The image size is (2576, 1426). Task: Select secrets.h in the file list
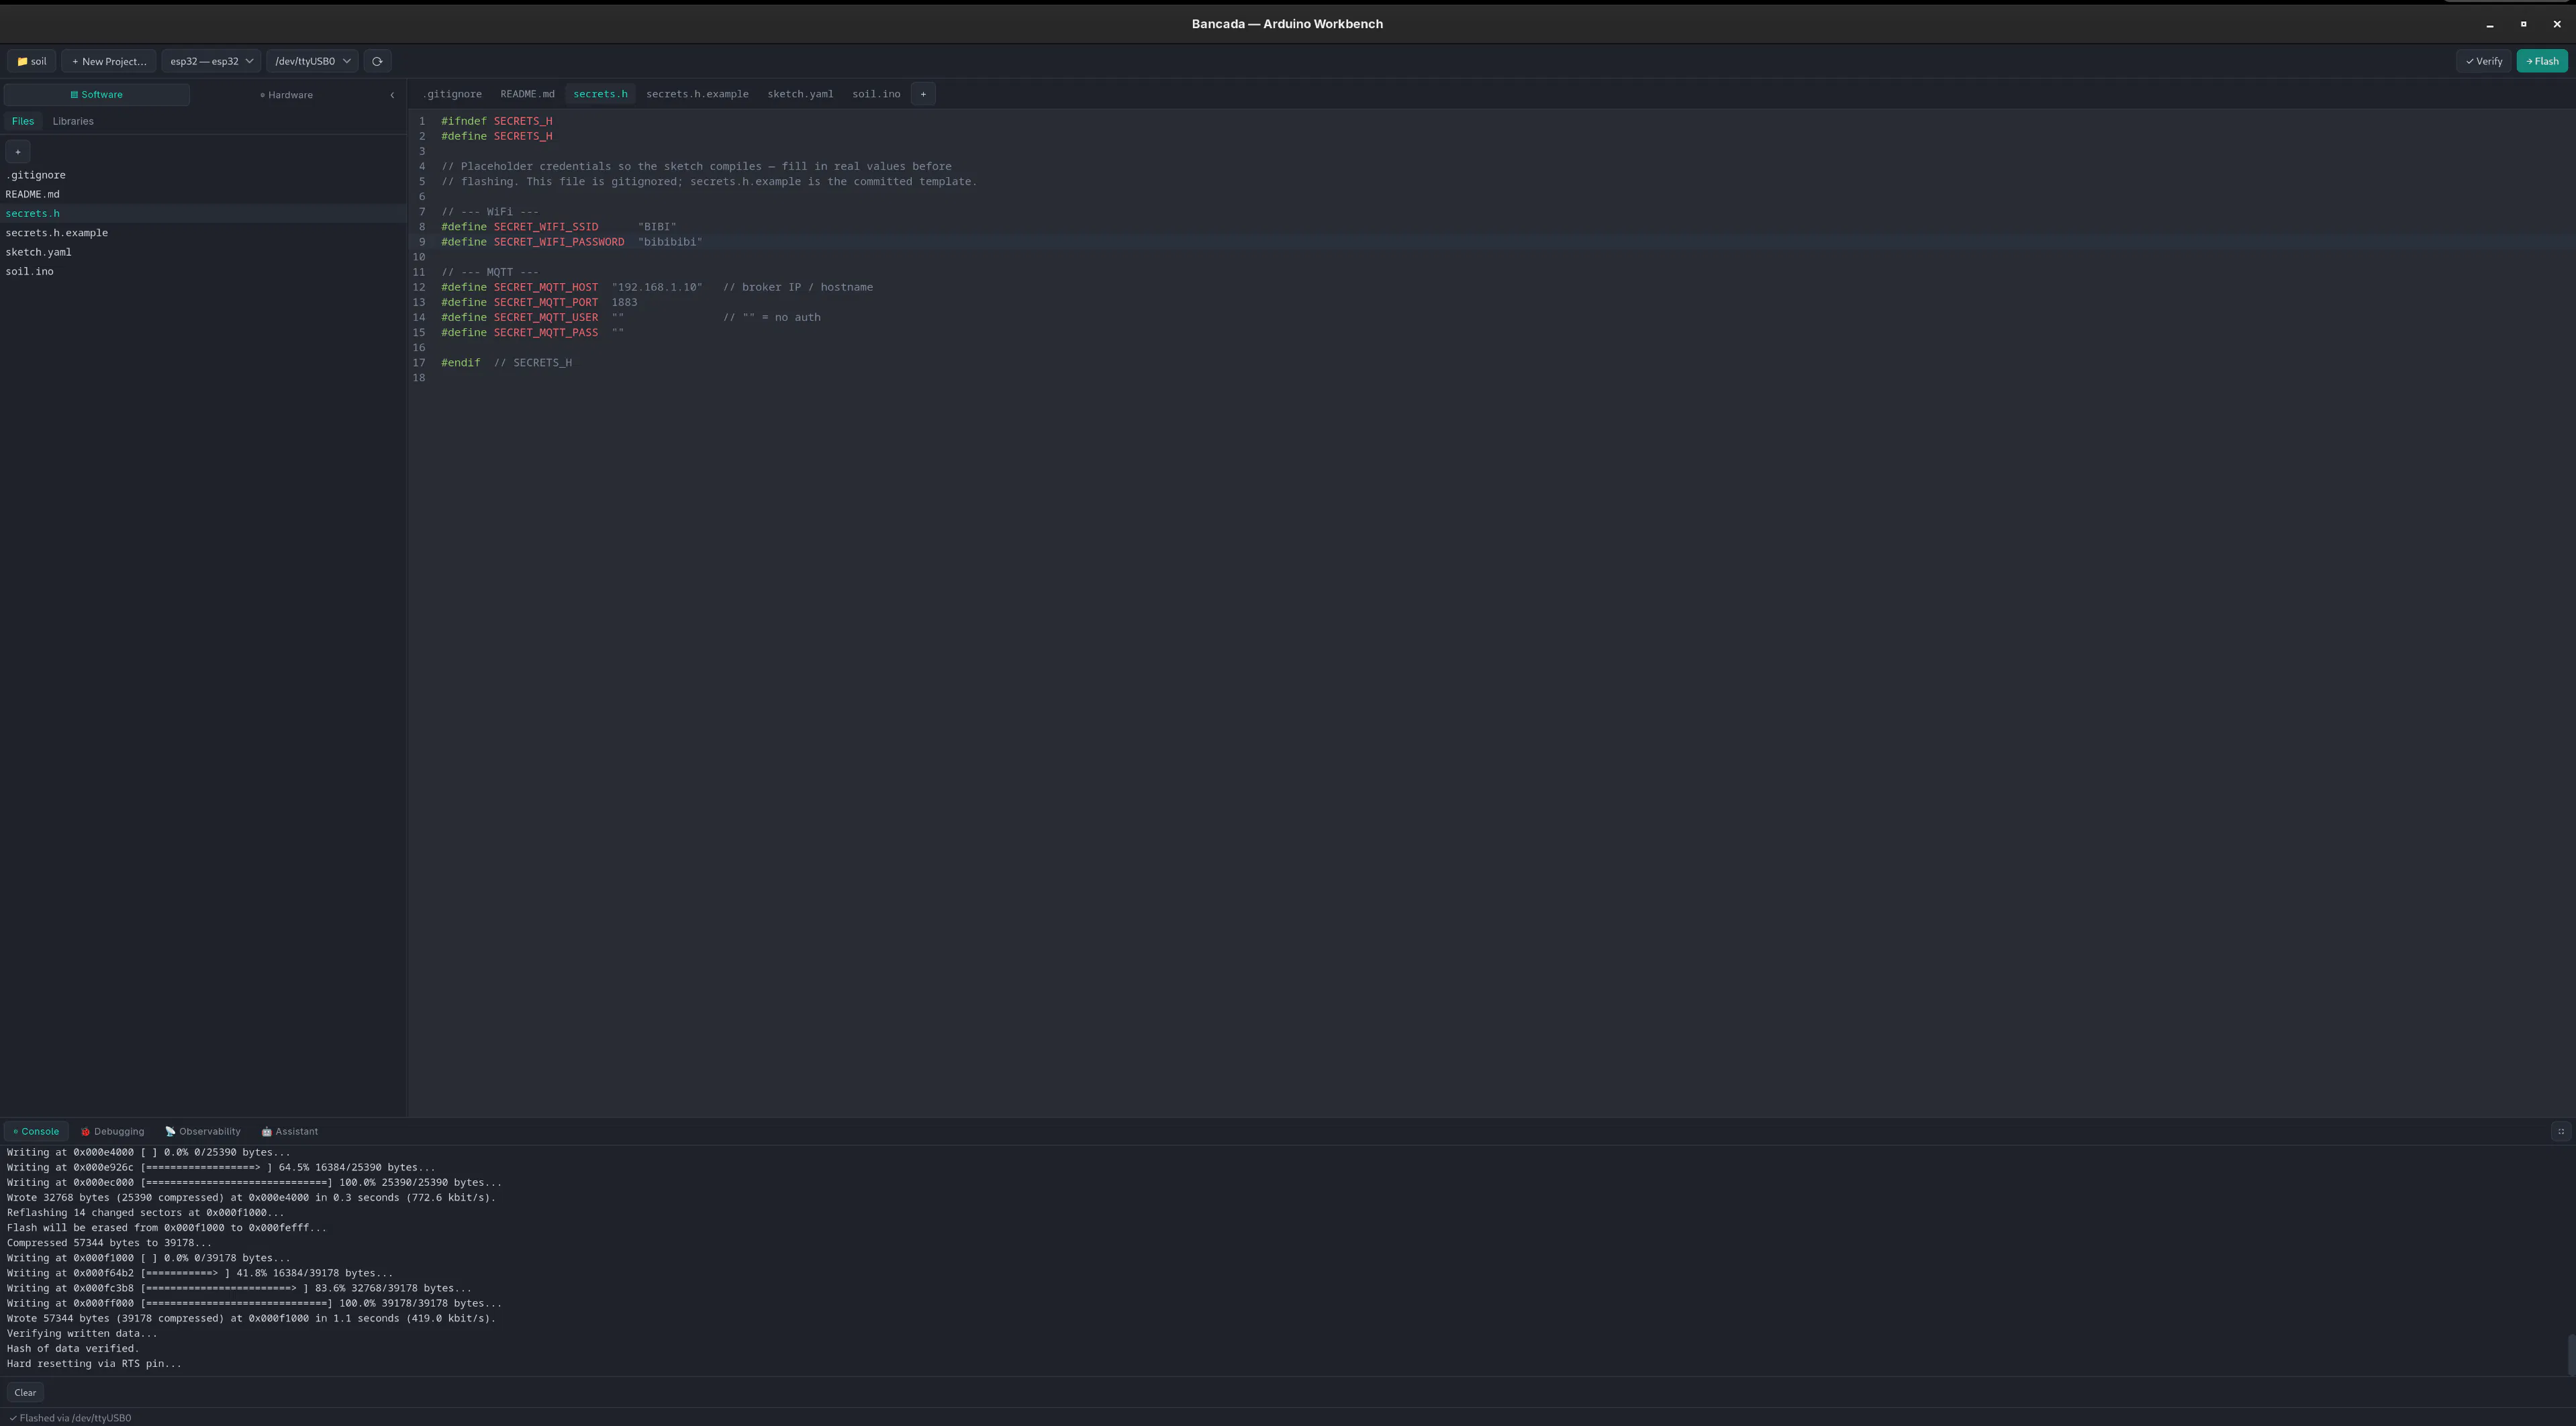(203, 213)
